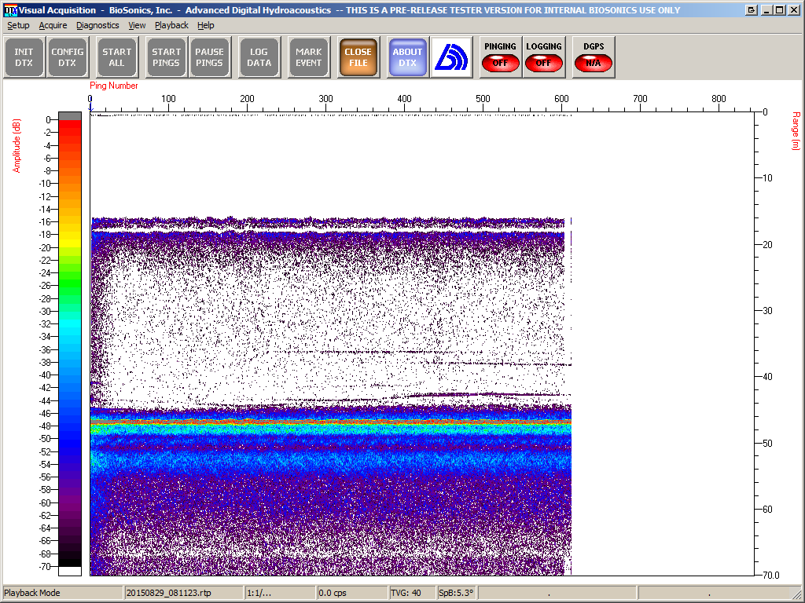Maximize the Visual Acquisition window
The image size is (805, 603).
pos(779,10)
